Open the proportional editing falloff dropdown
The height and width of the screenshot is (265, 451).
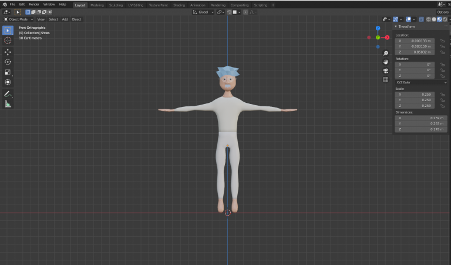coord(253,12)
